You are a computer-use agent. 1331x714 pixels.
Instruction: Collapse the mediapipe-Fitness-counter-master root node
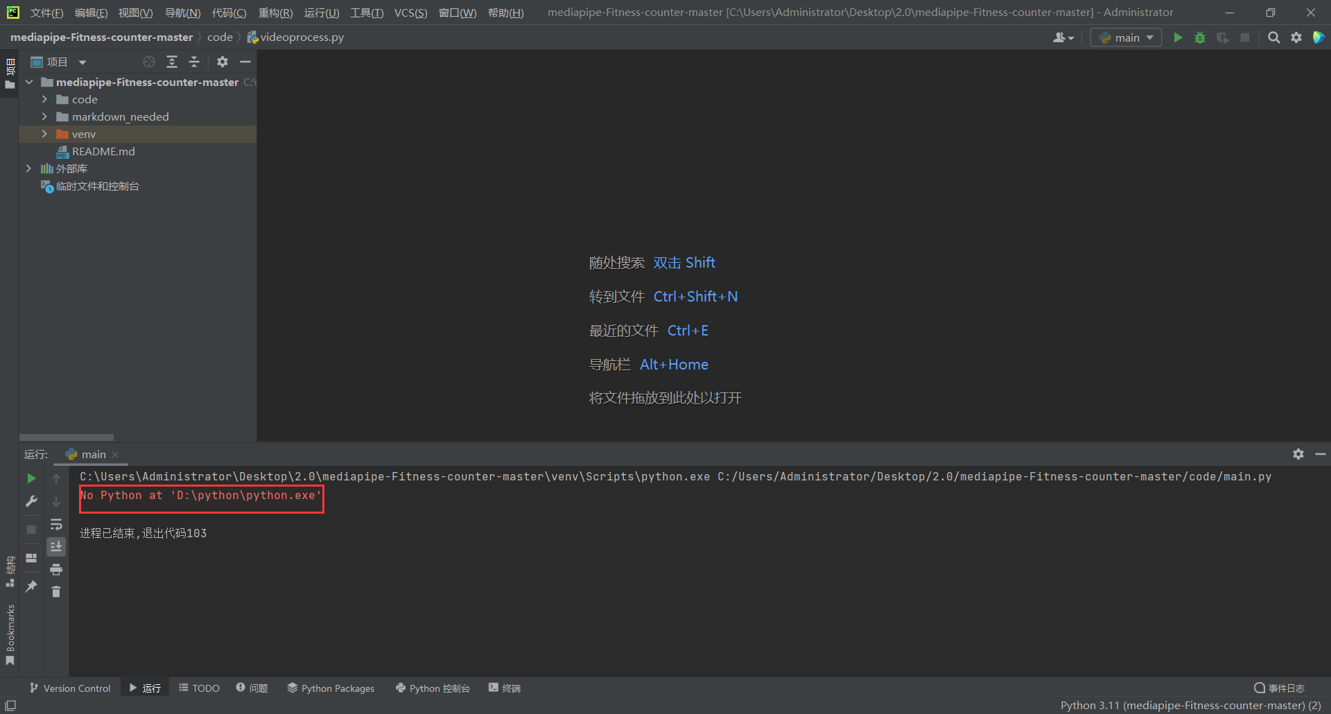[29, 82]
